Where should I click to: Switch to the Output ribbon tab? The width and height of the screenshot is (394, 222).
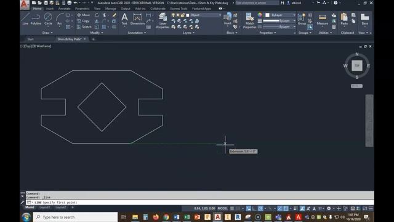coord(126,9)
